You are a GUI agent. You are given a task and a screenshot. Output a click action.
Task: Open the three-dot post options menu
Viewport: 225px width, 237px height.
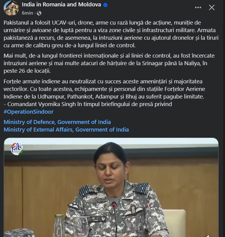198,7
